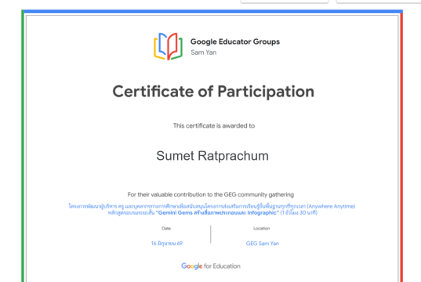The width and height of the screenshot is (421, 282).
Task: Select the 'Google Educator Groups' heading text
Action: [x=235, y=42]
